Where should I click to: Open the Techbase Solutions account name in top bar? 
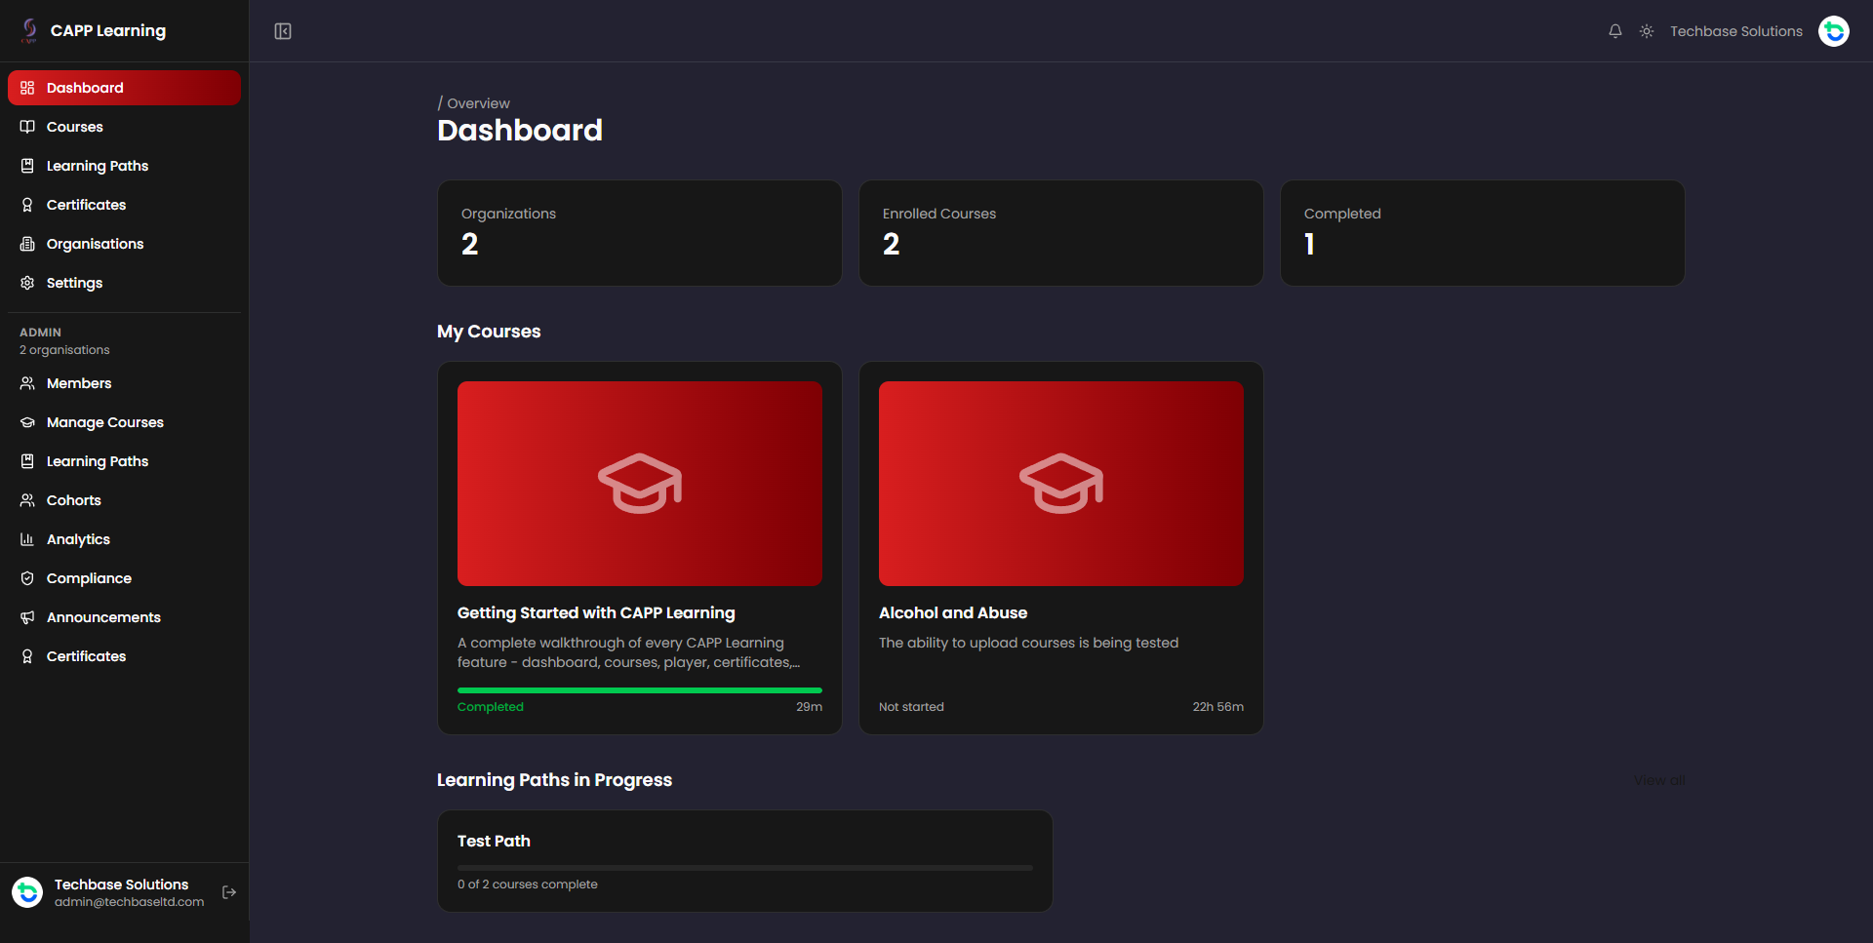(x=1735, y=31)
